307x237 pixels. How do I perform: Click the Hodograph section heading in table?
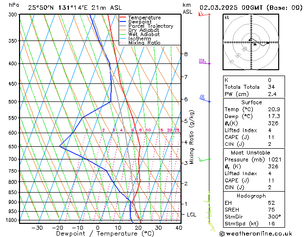tap(251, 196)
